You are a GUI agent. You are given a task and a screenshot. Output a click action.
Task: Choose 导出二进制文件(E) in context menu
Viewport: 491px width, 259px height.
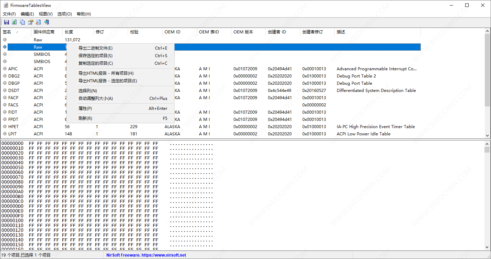click(121, 48)
